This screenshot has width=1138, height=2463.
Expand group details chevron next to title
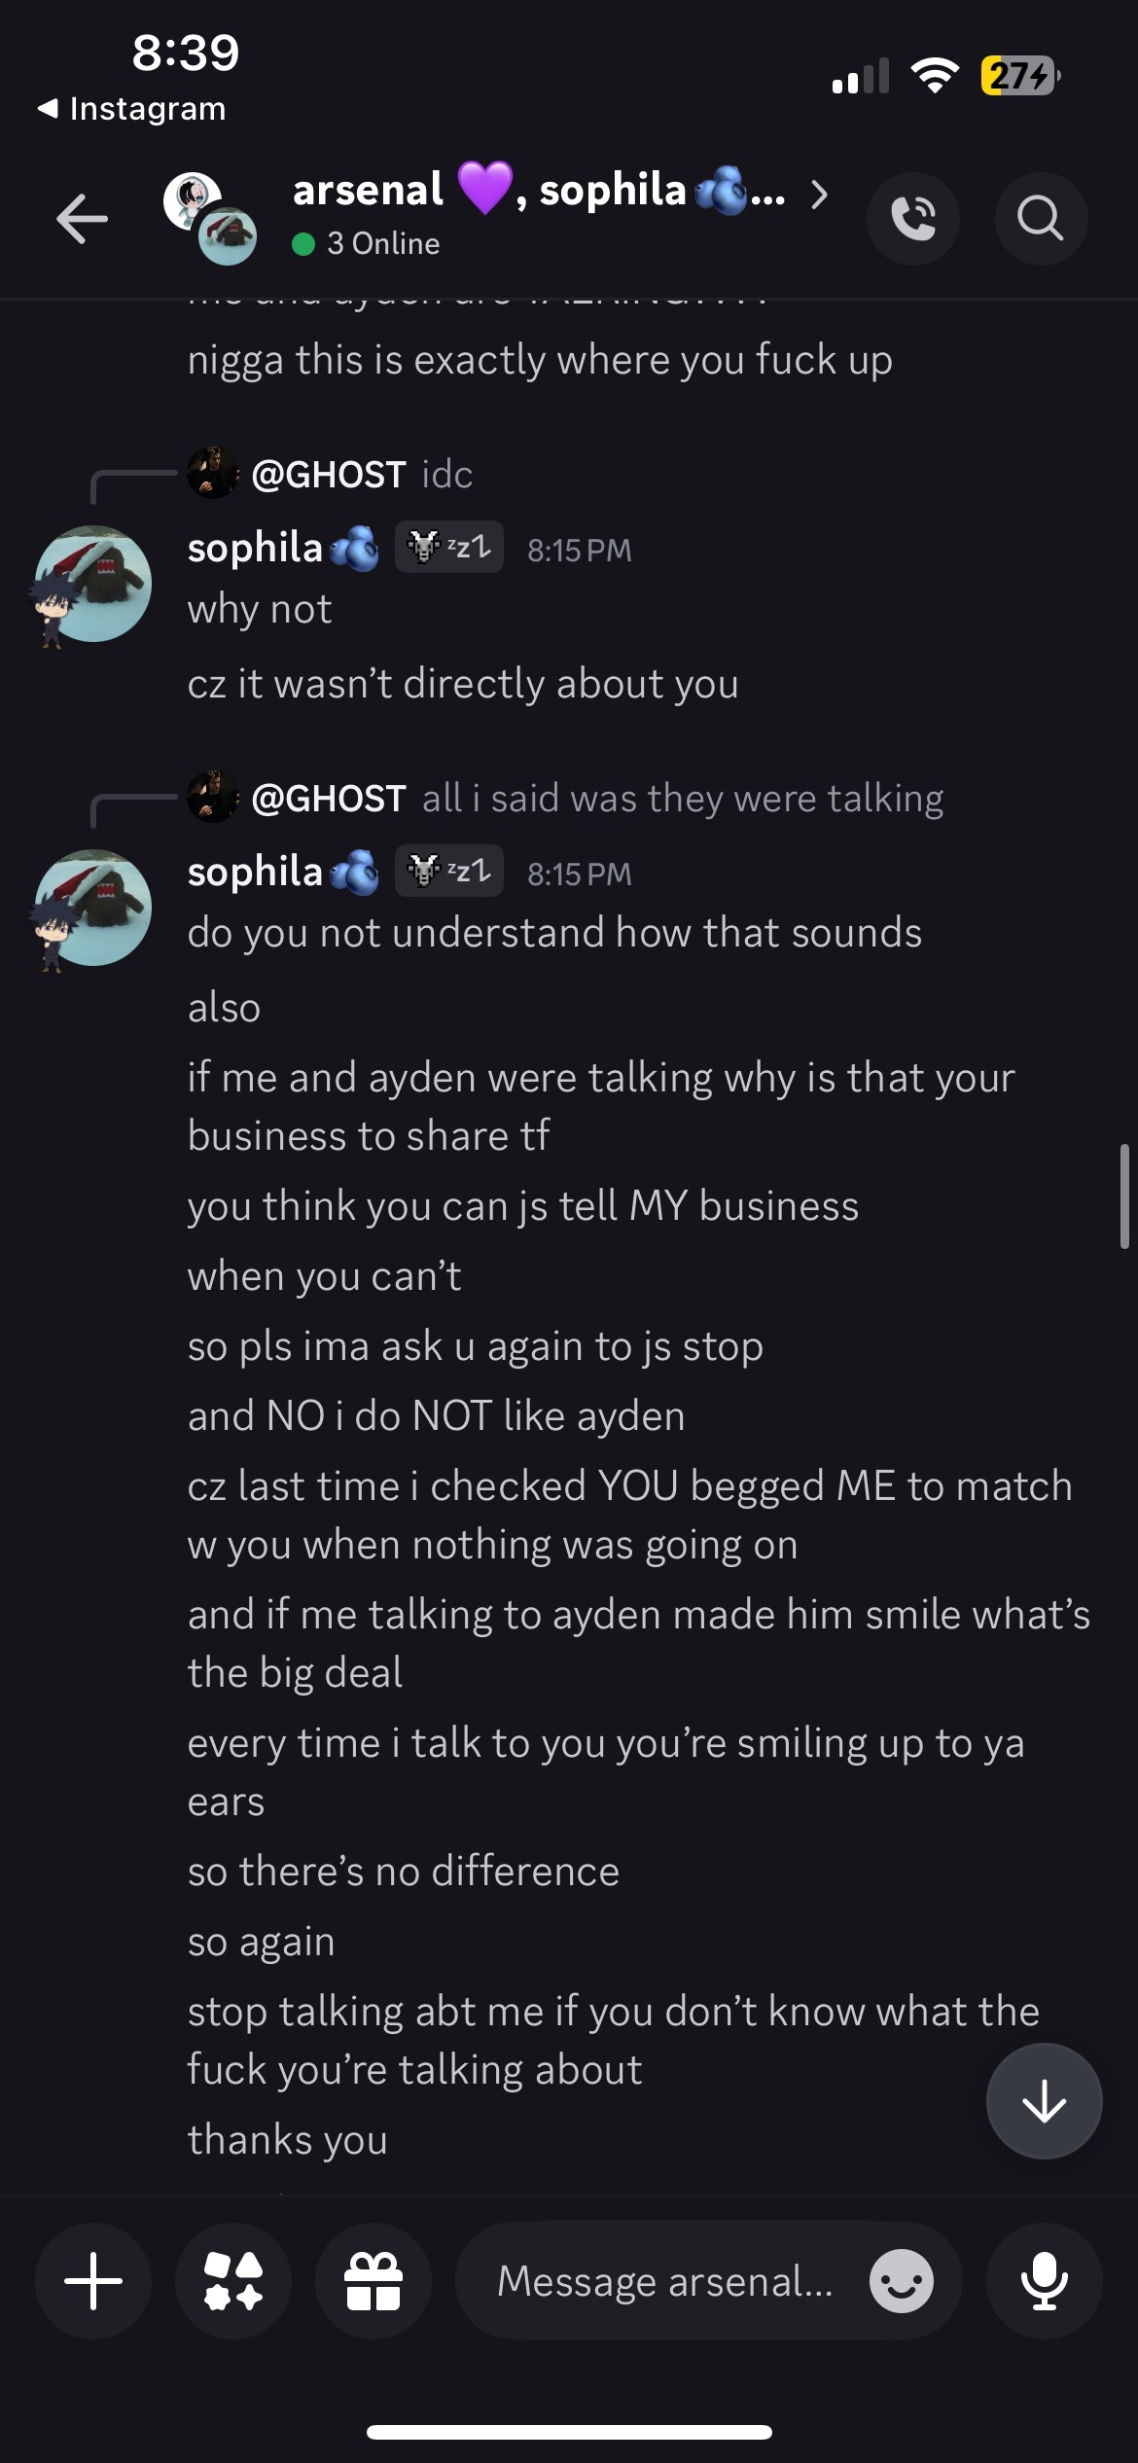click(x=820, y=195)
